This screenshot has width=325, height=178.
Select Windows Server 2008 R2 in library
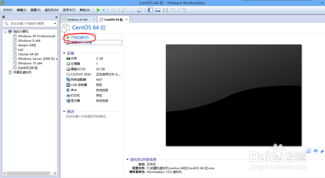37,59
